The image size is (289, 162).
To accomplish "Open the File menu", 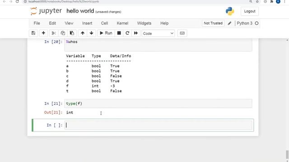I will [x=37, y=23].
